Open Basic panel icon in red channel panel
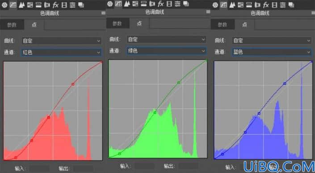This screenshot has height=173, width=315. pos(4,5)
